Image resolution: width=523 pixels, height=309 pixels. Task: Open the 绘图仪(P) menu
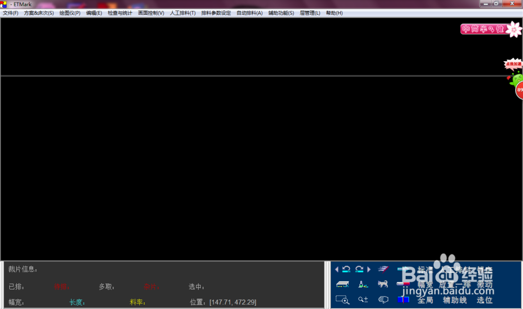click(70, 13)
